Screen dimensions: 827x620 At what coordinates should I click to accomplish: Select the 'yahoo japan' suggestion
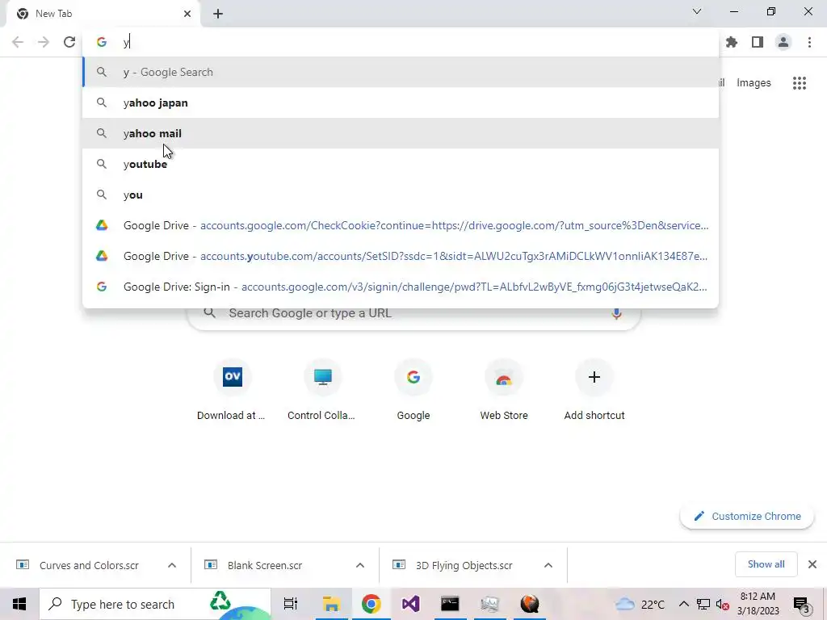click(x=401, y=103)
